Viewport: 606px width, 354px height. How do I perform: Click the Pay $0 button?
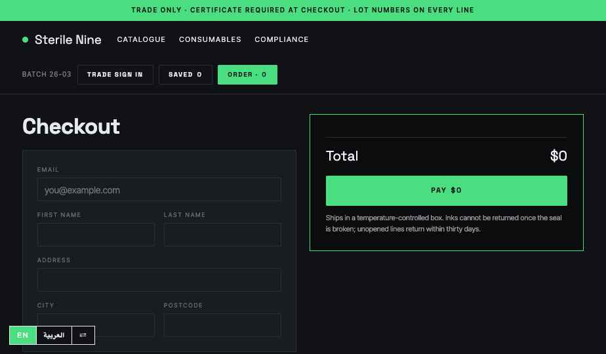pyautogui.click(x=447, y=191)
